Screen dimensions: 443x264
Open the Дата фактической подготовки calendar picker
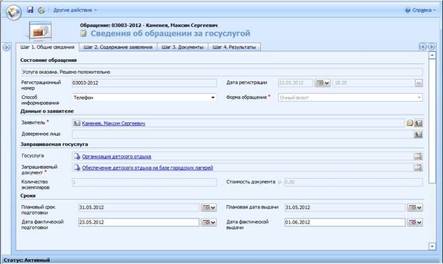[209, 223]
